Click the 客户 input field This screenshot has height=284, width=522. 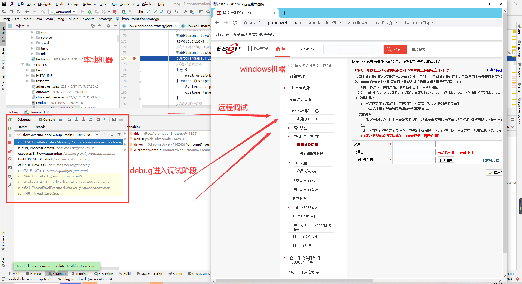(x=414, y=144)
